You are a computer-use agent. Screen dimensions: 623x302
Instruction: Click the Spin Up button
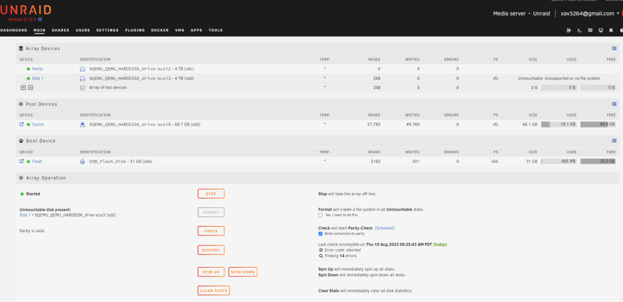pyautogui.click(x=211, y=271)
